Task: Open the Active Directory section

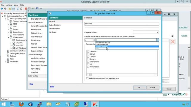Action: (55, 25)
